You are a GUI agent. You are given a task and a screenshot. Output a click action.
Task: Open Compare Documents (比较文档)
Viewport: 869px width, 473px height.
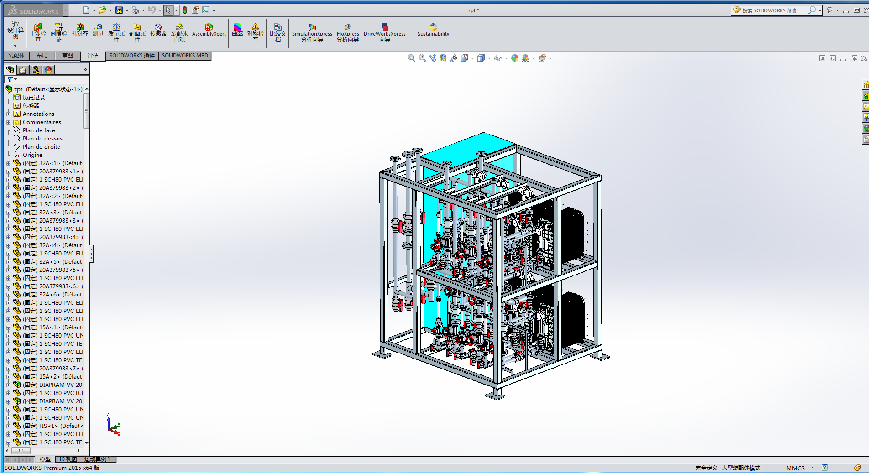tap(278, 33)
